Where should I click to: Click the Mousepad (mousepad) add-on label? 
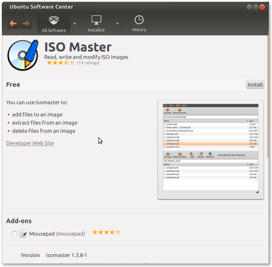click(57, 234)
